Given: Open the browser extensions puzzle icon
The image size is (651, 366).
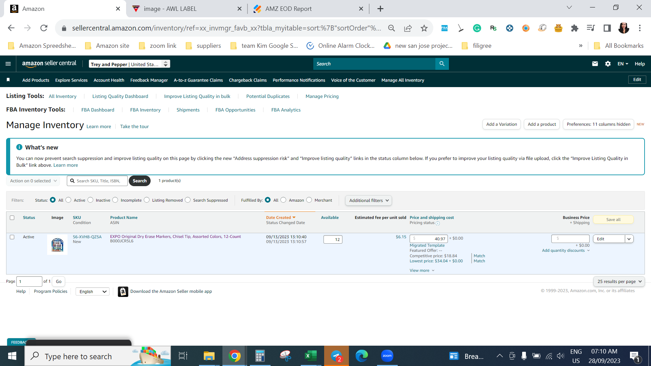Looking at the screenshot, I should click(x=574, y=28).
